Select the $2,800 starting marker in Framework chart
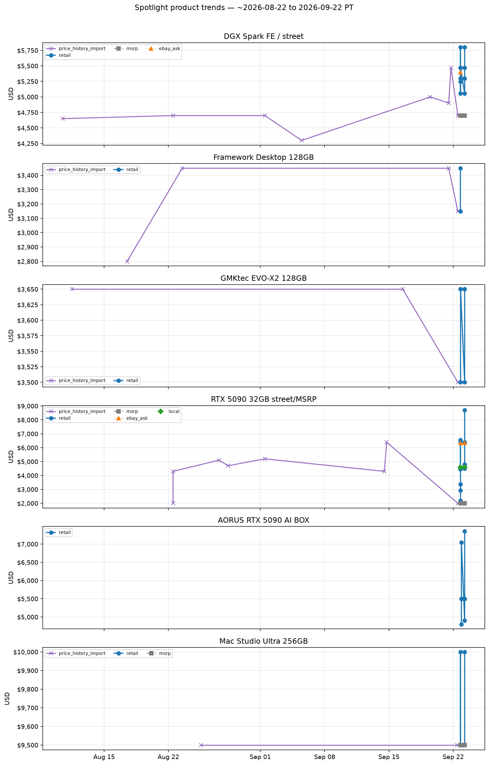The width and height of the screenshot is (489, 765). (x=127, y=261)
